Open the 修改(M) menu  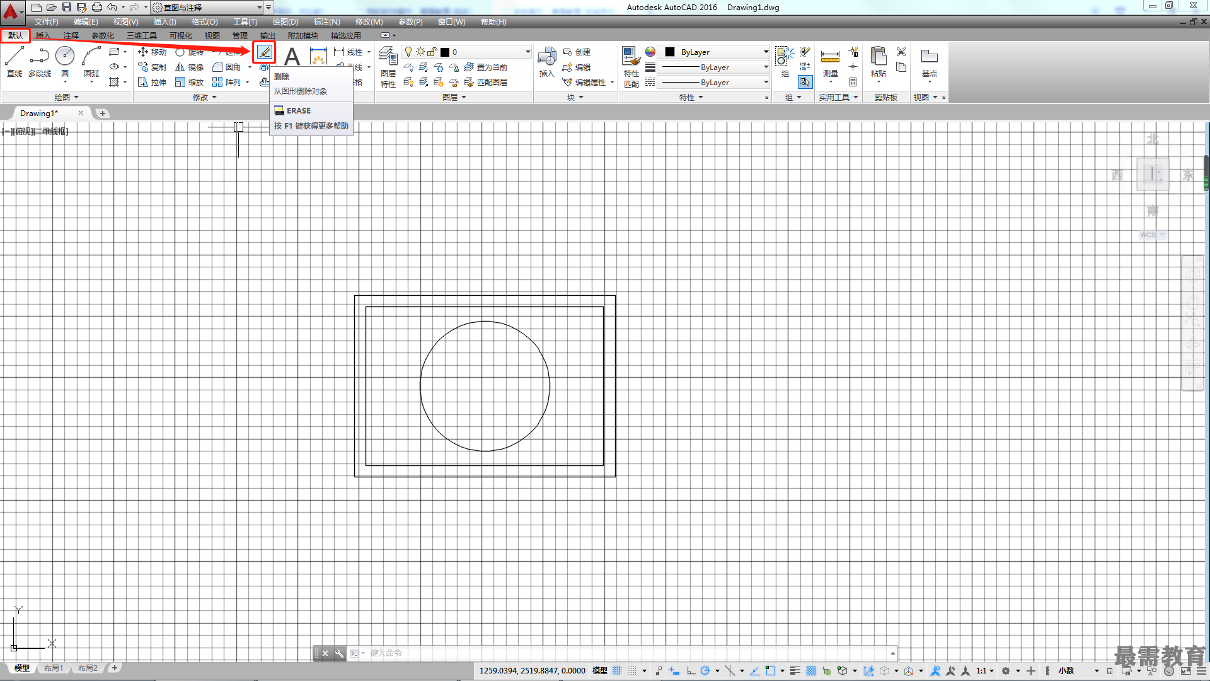click(x=369, y=22)
